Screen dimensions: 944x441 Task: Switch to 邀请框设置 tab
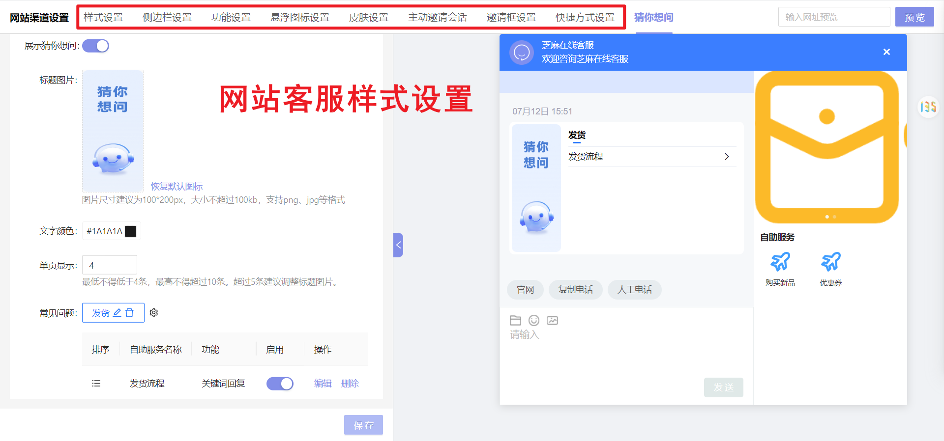[511, 17]
